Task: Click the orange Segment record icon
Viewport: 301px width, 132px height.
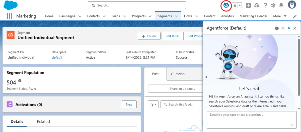Action: point(11,35)
